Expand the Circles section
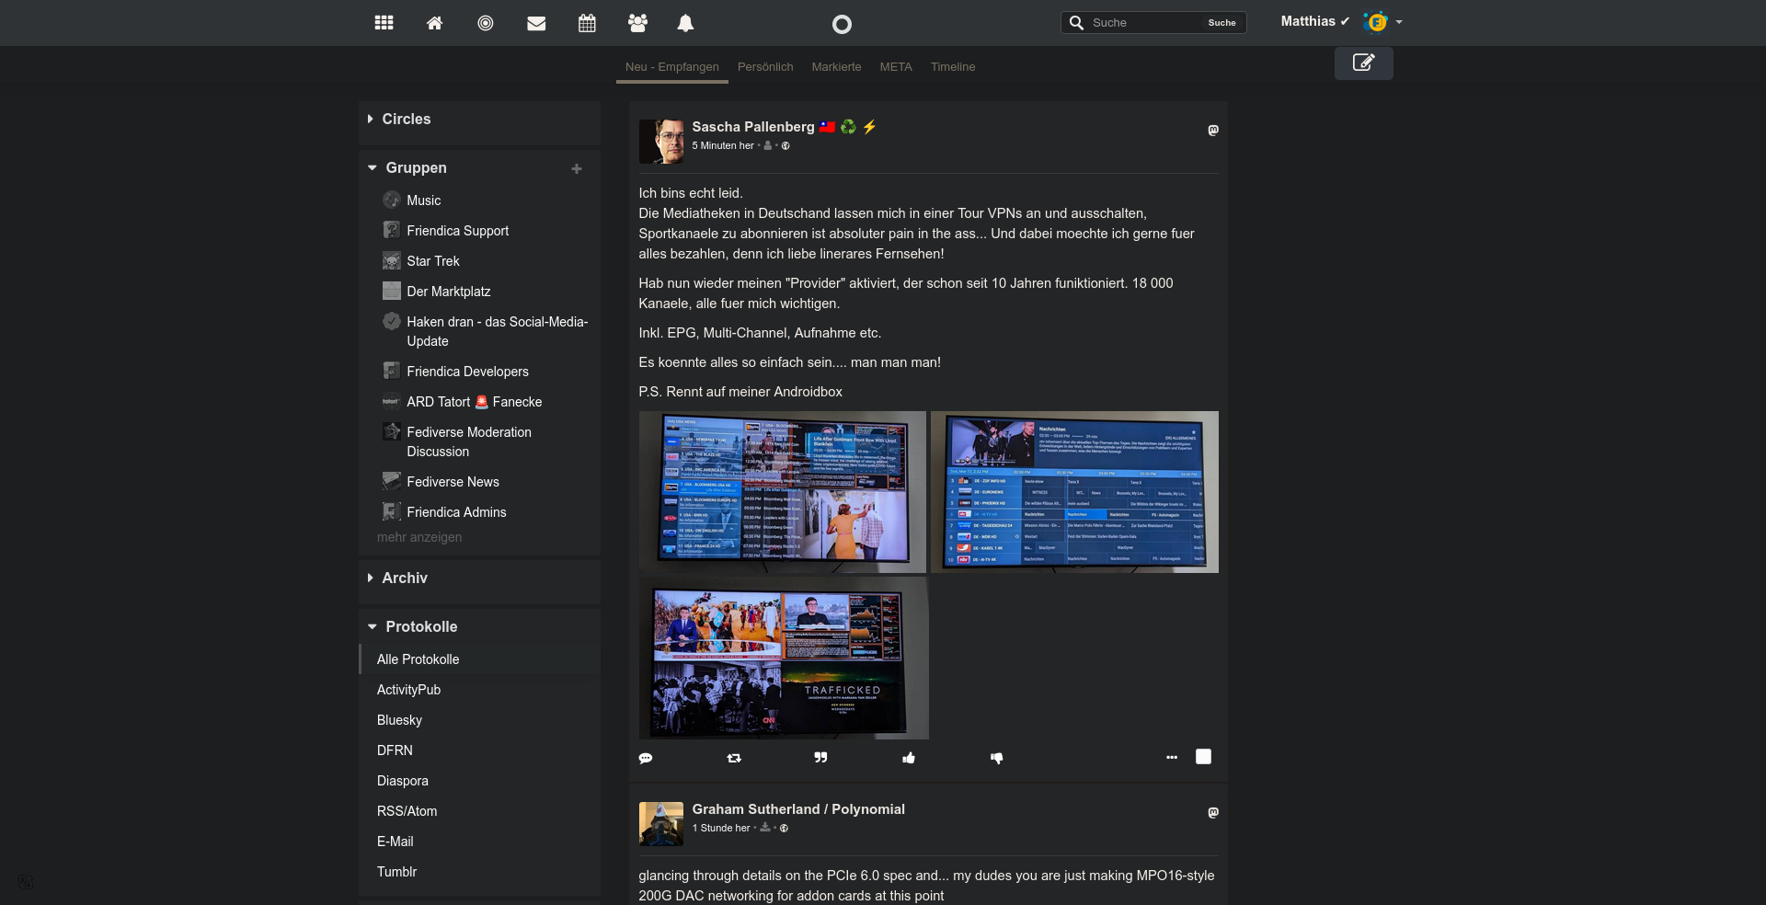 click(x=406, y=120)
